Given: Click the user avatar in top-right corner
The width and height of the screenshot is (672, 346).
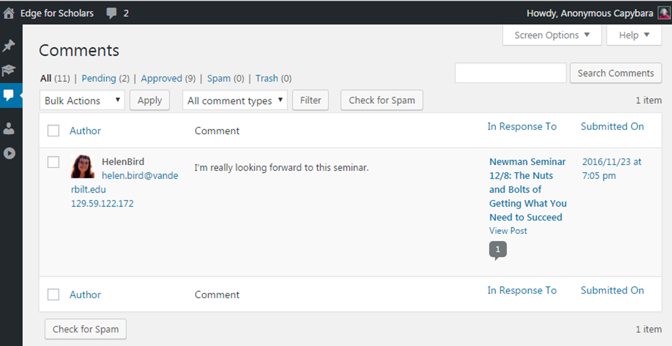Looking at the screenshot, I should [664, 13].
